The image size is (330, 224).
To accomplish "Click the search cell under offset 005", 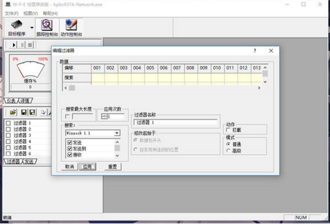I will (x=151, y=78).
